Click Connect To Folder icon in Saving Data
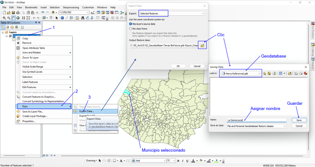 pyautogui.click(x=290, y=74)
